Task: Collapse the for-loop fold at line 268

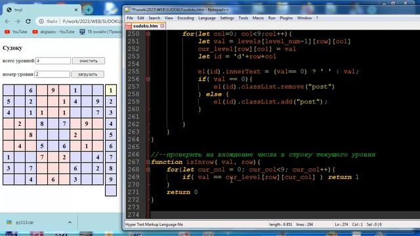Action: 148,169
